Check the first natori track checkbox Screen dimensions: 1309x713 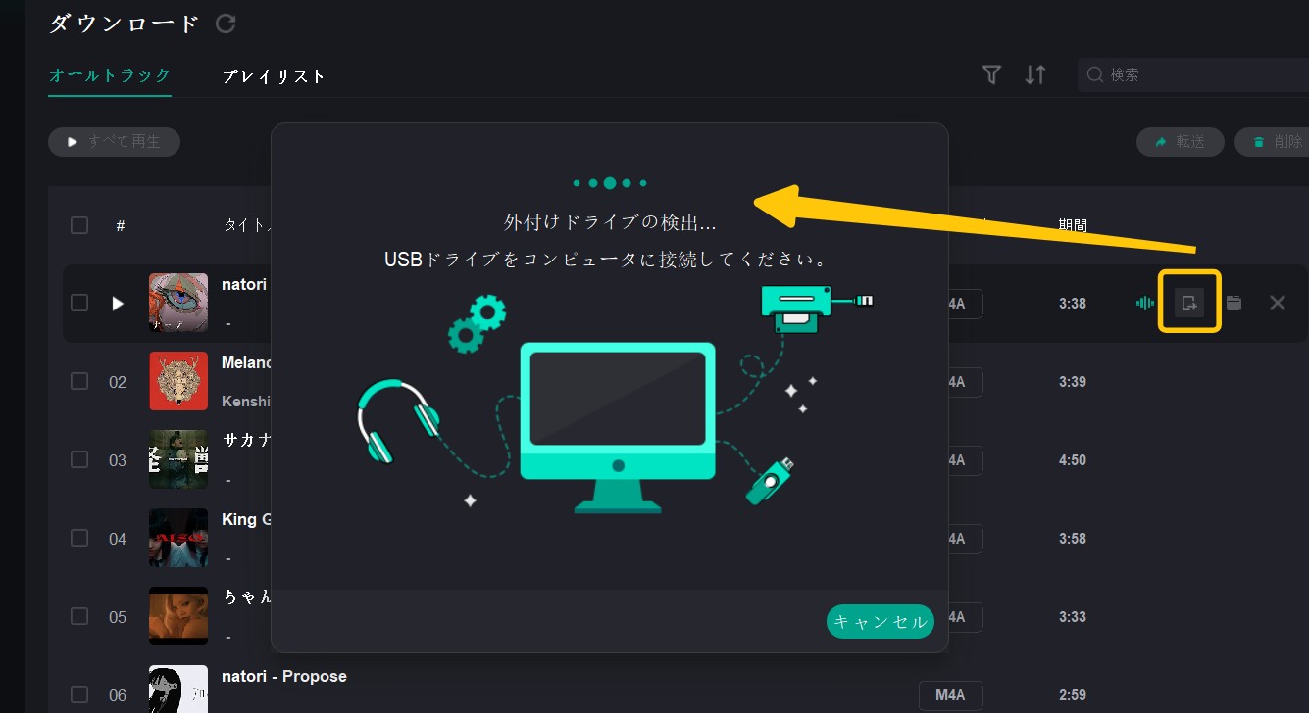point(79,303)
